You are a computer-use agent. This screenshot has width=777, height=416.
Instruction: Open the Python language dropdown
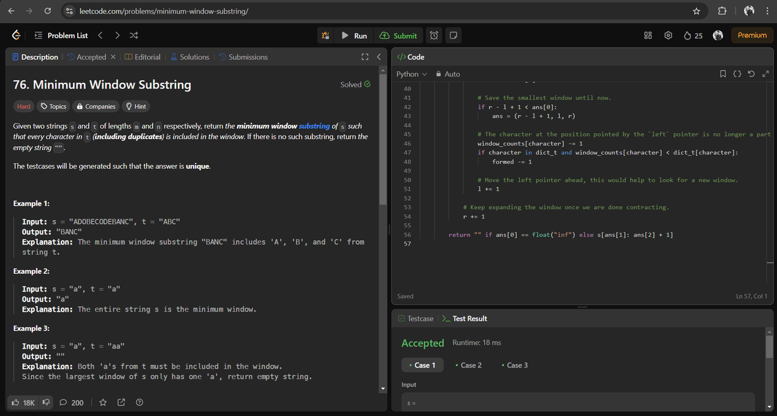click(411, 74)
